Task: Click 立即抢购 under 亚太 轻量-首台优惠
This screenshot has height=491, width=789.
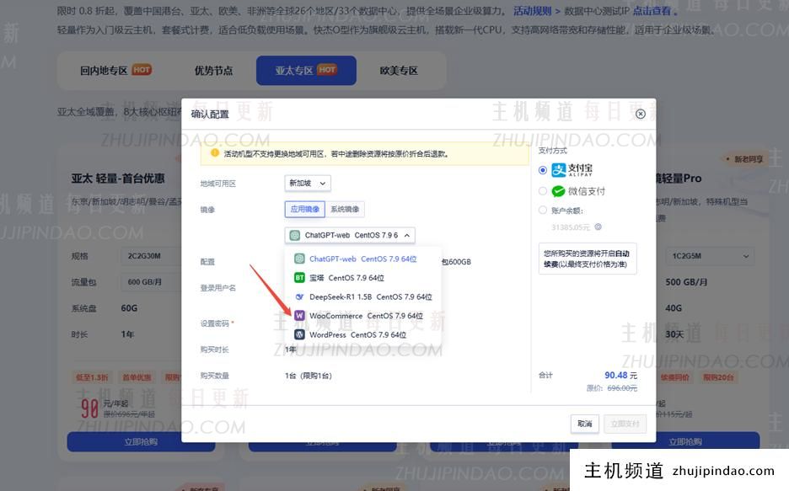Action: tap(141, 442)
